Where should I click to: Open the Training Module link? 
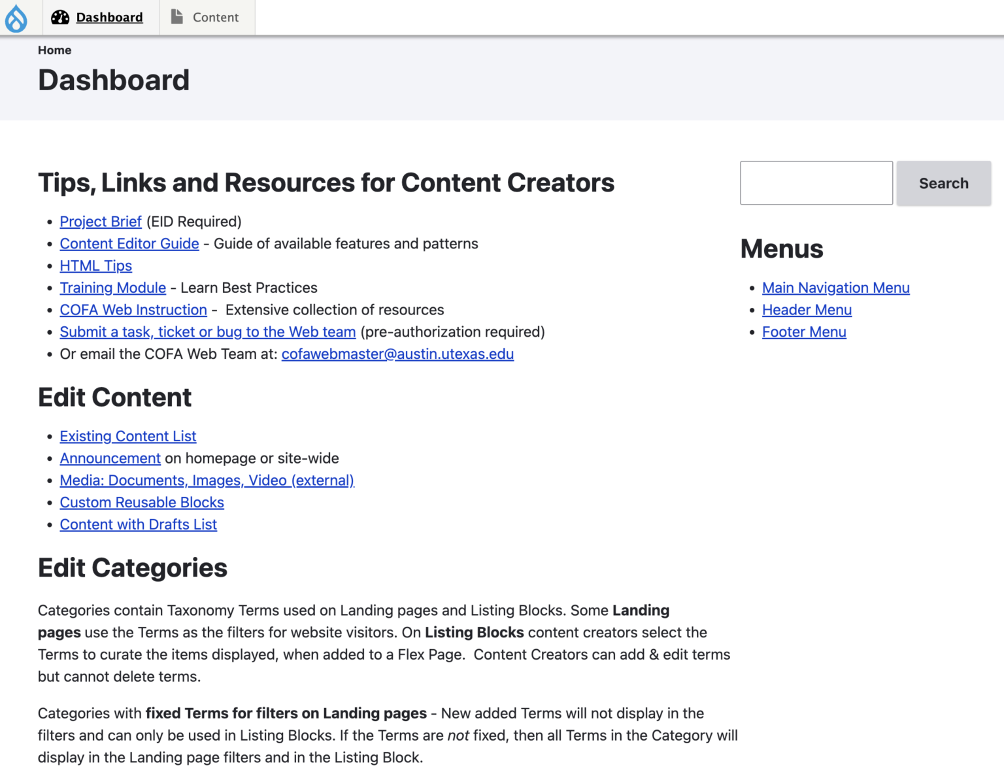112,288
